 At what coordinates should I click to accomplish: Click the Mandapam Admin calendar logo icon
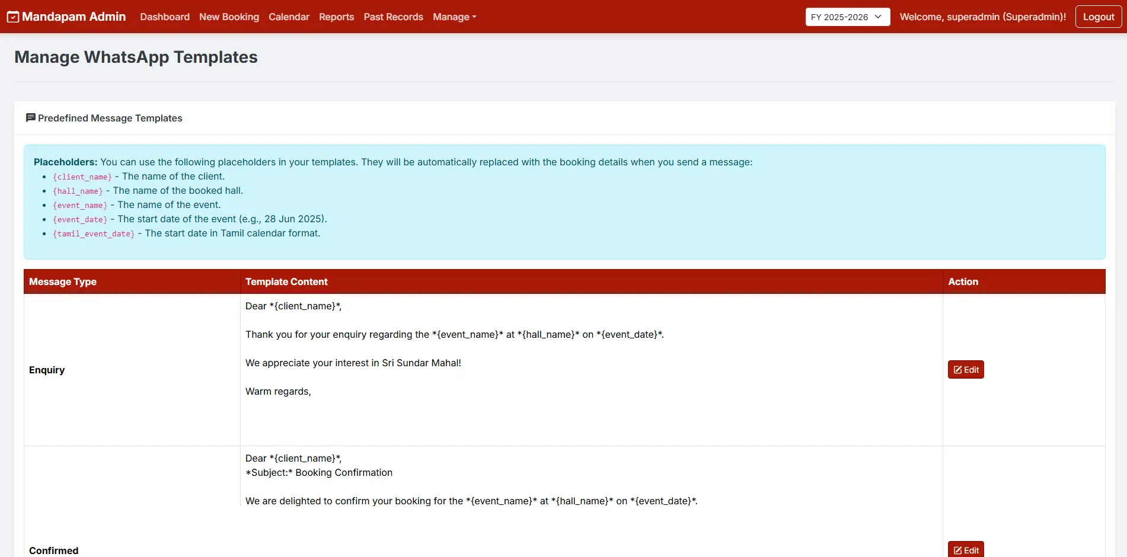13,17
